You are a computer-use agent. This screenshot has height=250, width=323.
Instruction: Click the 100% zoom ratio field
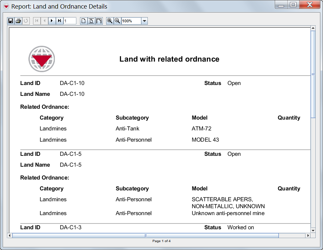coord(131,21)
